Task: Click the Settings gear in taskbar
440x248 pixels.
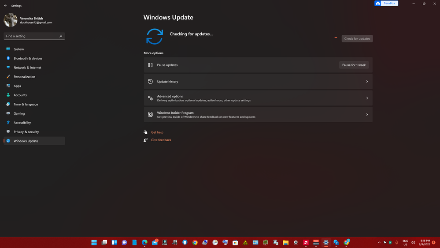Action: (x=326, y=242)
